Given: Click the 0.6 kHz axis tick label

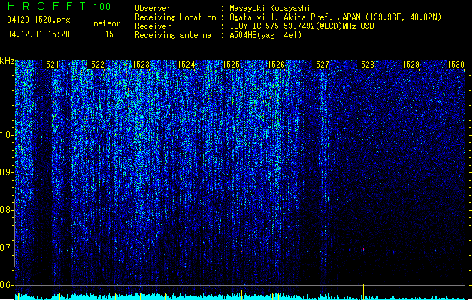Looking at the screenshot, I should pos(6,285).
